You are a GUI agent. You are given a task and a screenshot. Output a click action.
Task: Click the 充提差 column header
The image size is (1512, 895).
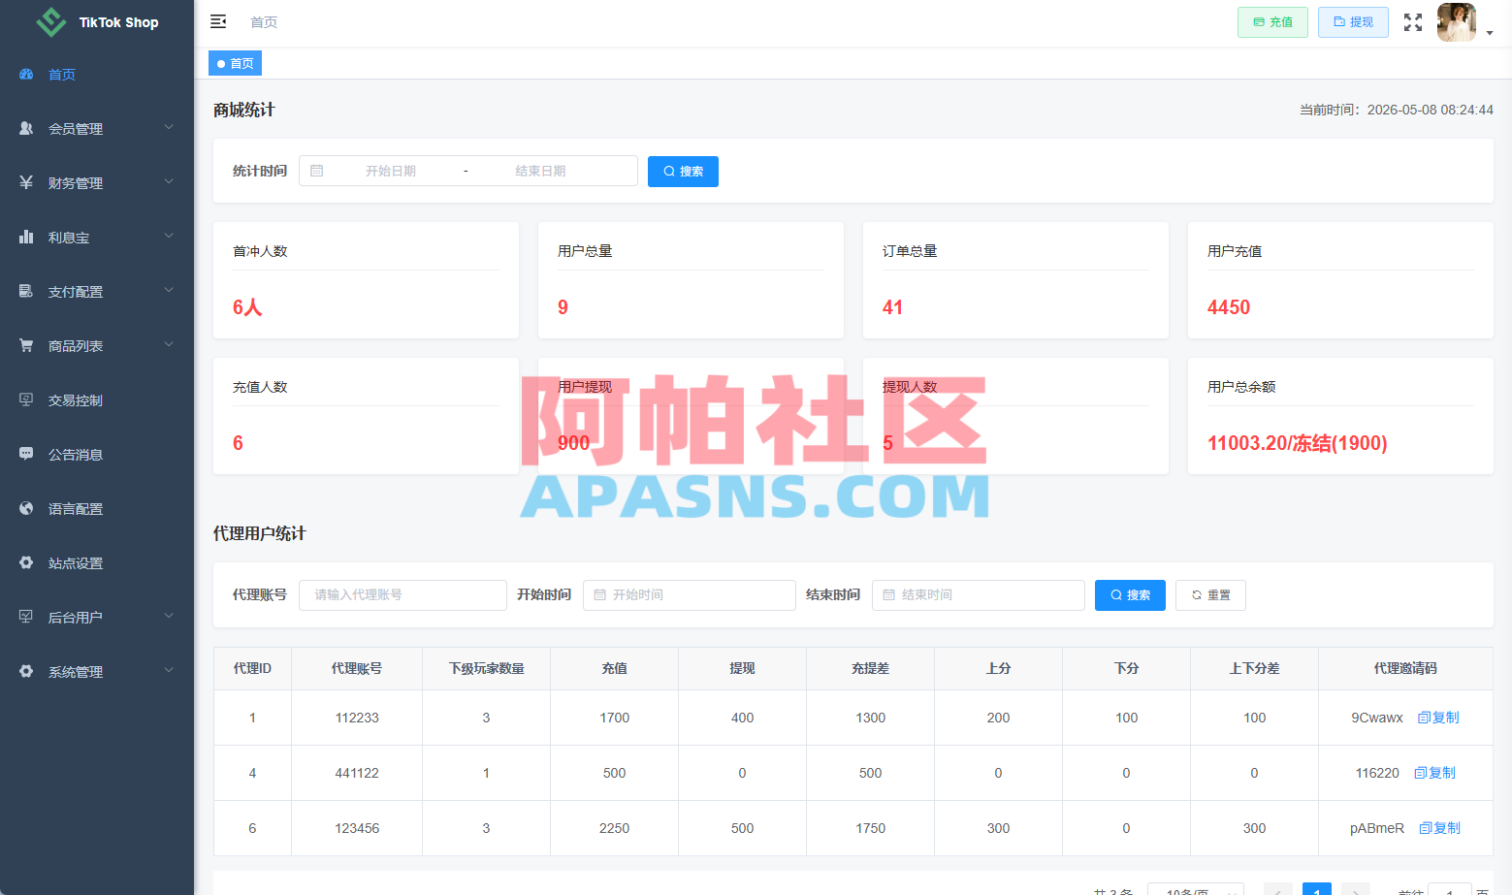(x=870, y=668)
